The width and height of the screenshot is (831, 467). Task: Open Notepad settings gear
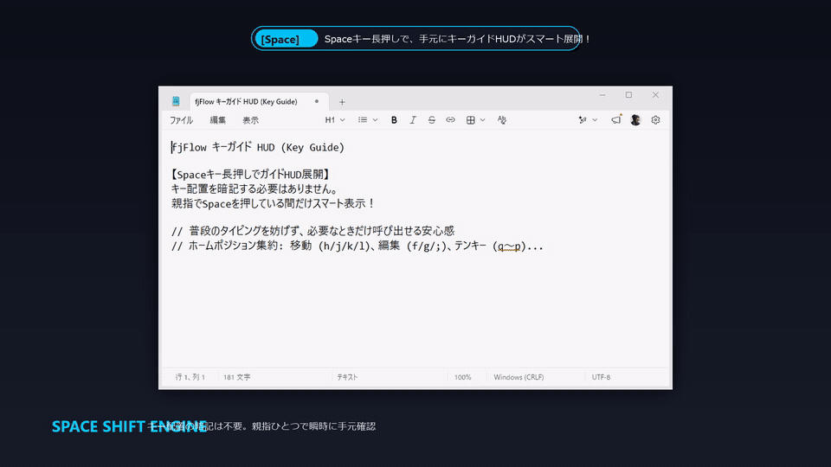coord(655,120)
